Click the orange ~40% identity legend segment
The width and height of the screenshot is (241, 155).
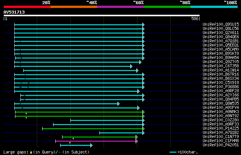click(74, 7)
